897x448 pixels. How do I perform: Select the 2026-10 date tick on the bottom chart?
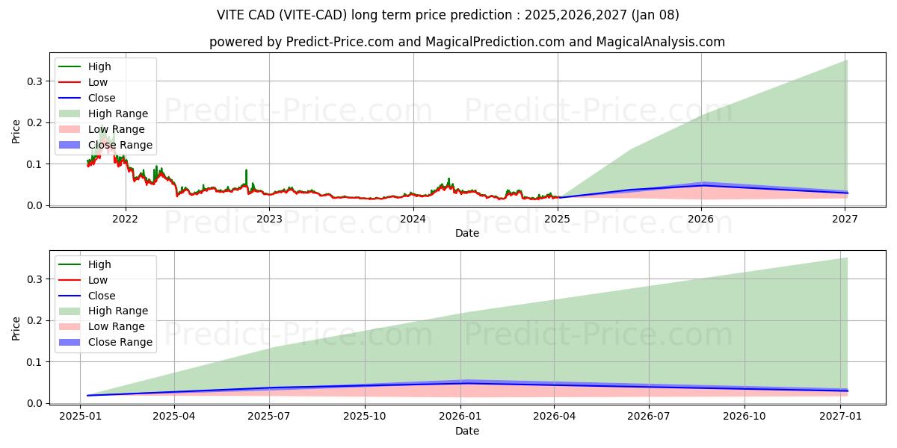745,417
